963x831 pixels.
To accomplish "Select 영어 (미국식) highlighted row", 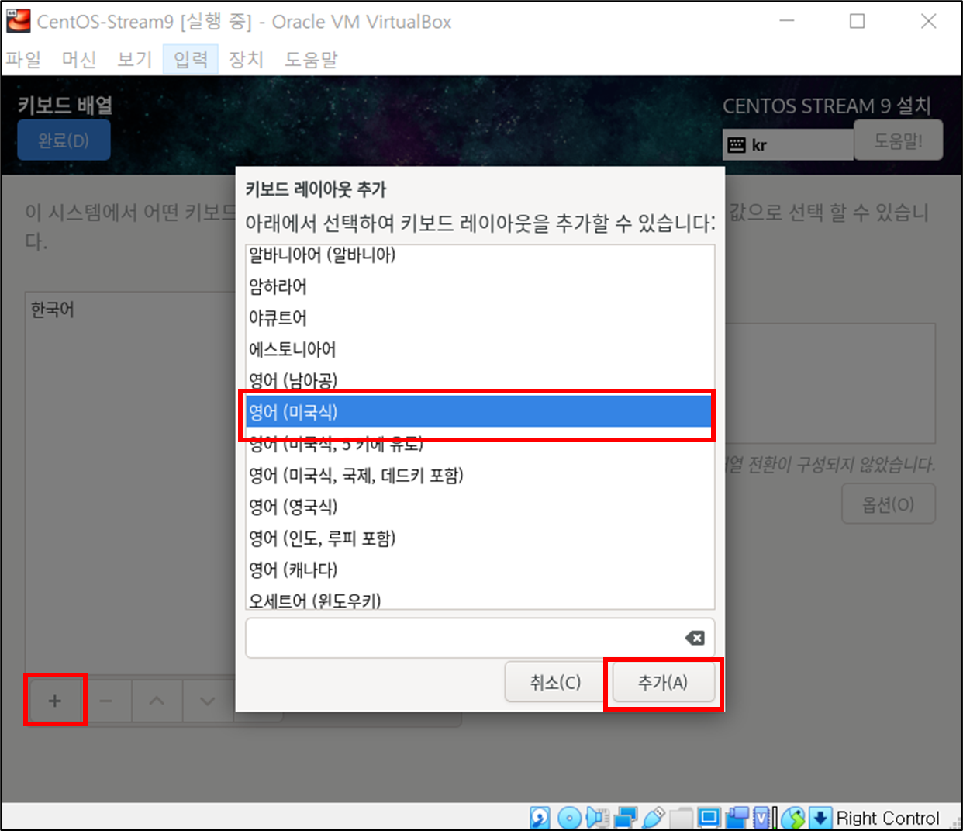I will pos(480,412).
